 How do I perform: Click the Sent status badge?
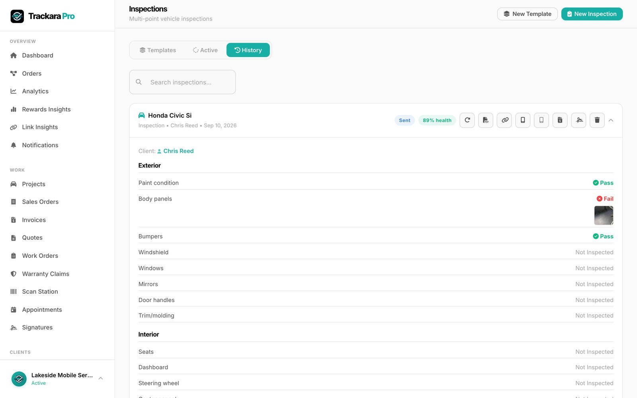404,120
